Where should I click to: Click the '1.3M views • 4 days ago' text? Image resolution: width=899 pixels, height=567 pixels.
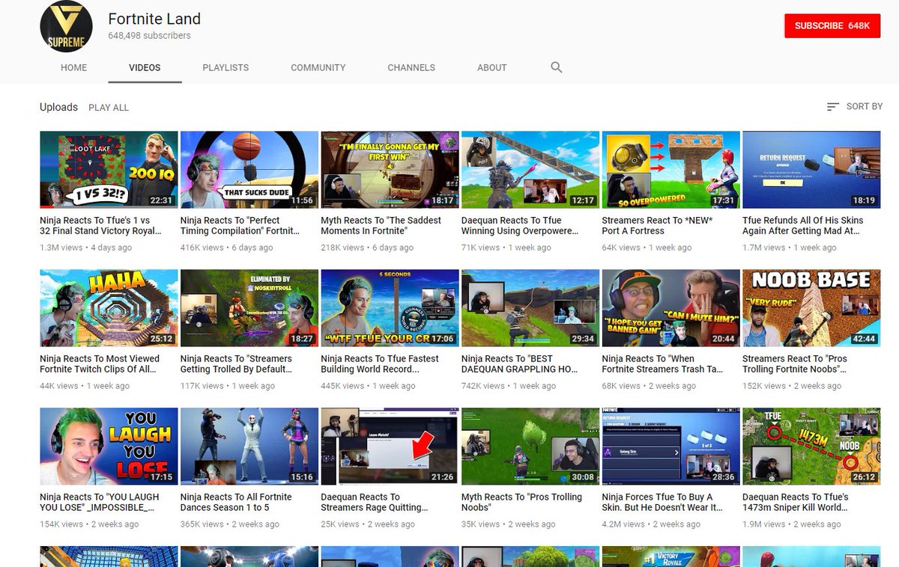[85, 248]
